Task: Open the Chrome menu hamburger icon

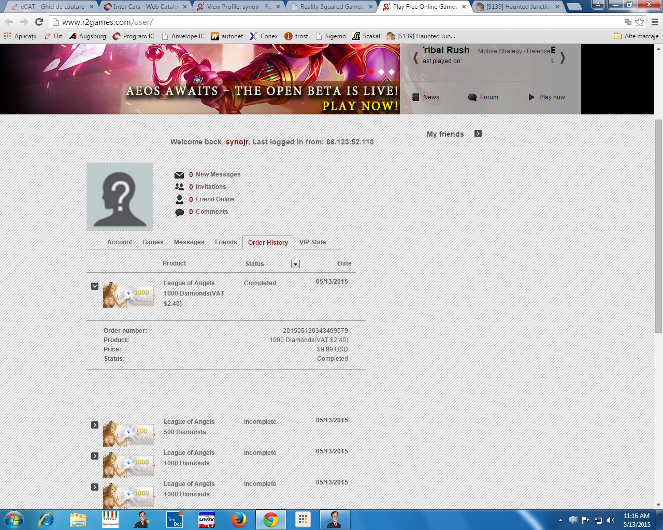Action: (x=655, y=22)
